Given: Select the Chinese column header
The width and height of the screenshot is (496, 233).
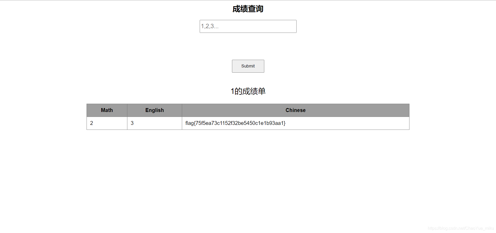Looking at the screenshot, I should click(295, 110).
